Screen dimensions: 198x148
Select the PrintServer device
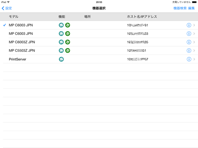tap(99, 59)
